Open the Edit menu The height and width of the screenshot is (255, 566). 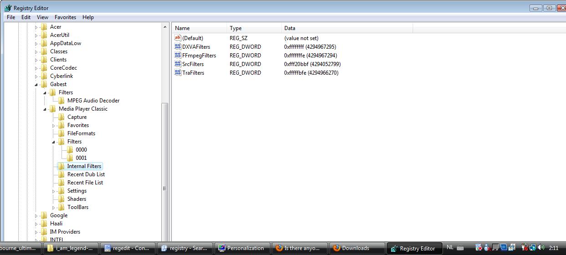[x=26, y=17]
